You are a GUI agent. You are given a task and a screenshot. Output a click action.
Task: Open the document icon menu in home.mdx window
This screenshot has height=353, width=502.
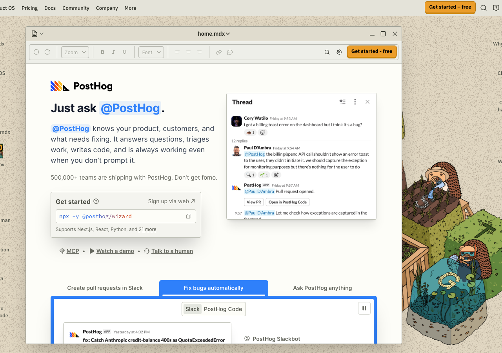(x=37, y=34)
